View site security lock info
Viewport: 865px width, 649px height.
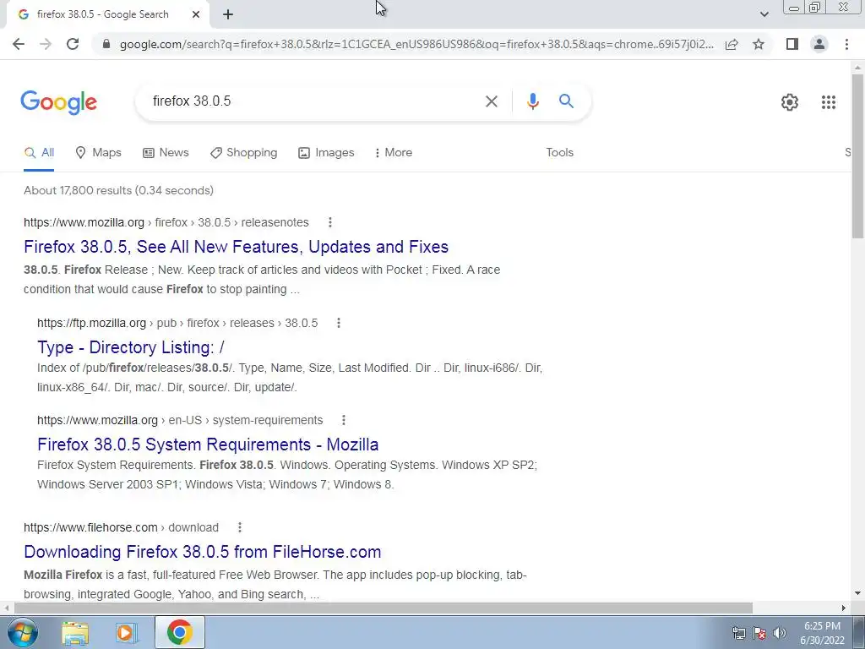pyautogui.click(x=106, y=44)
